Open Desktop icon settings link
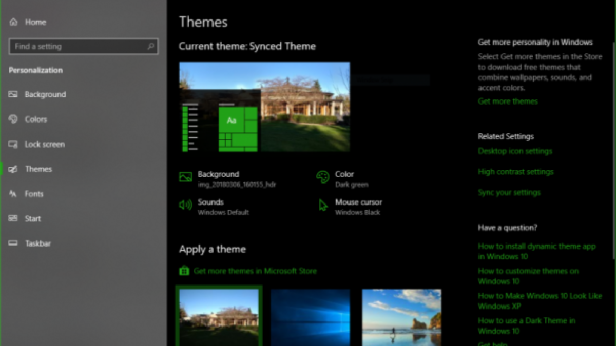Screen dimensions: 616x346 click(515, 151)
